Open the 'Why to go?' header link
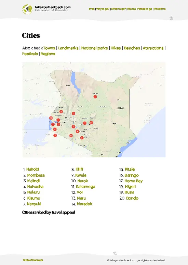 point(103,9)
